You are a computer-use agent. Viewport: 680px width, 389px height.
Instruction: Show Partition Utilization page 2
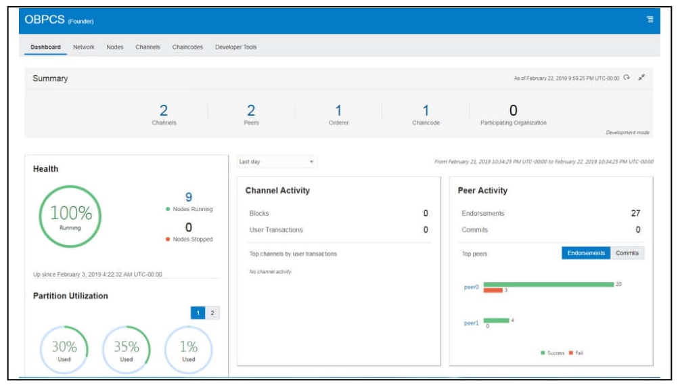coord(212,313)
